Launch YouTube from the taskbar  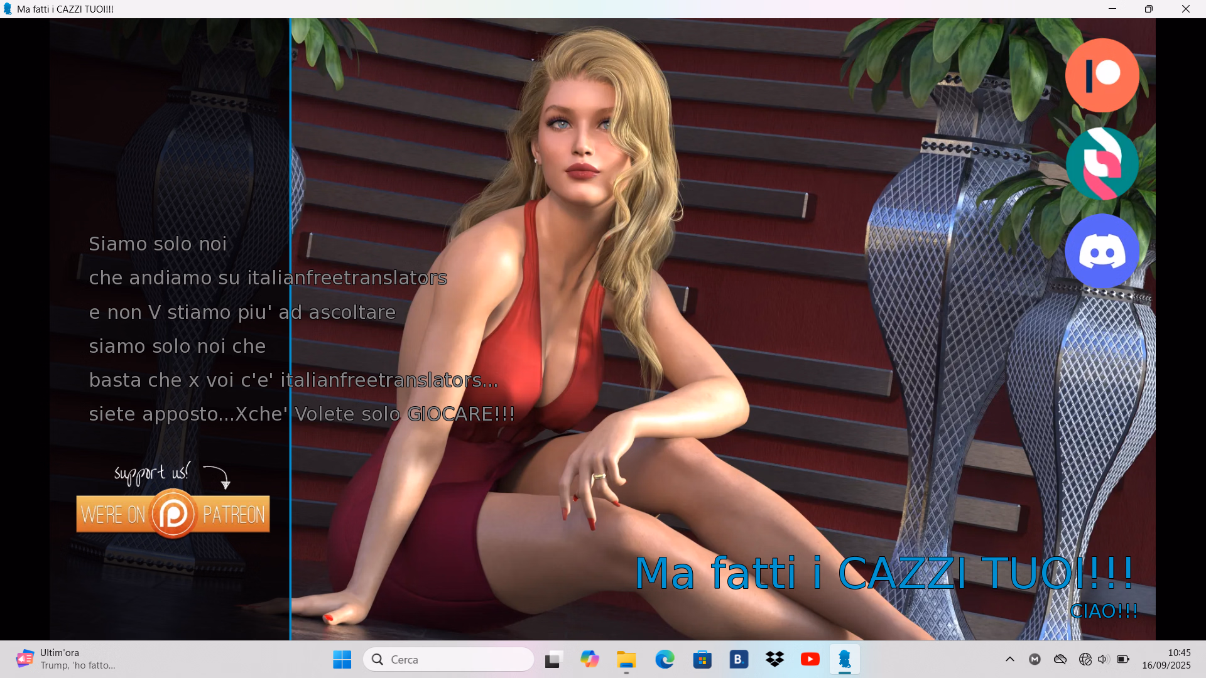click(x=810, y=659)
